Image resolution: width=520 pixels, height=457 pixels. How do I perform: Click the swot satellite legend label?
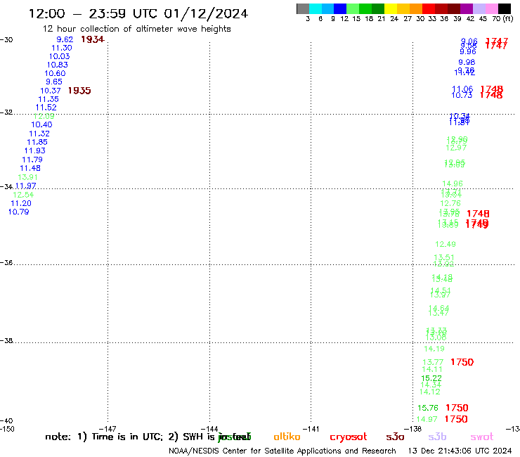482,437
